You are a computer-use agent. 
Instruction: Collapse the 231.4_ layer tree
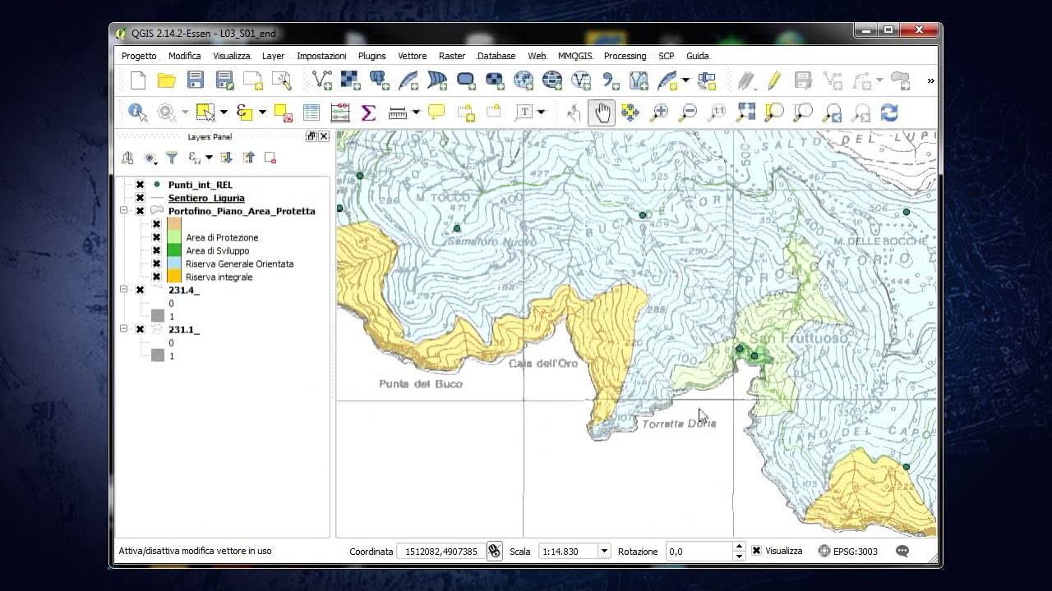click(x=123, y=290)
